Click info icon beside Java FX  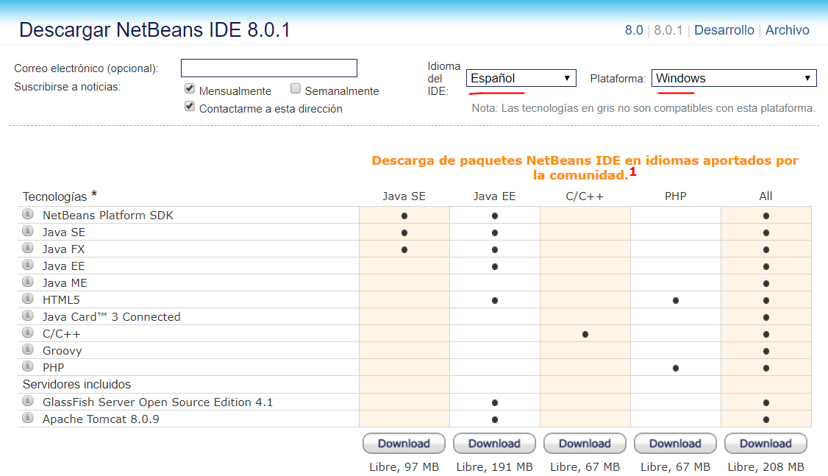(28, 248)
